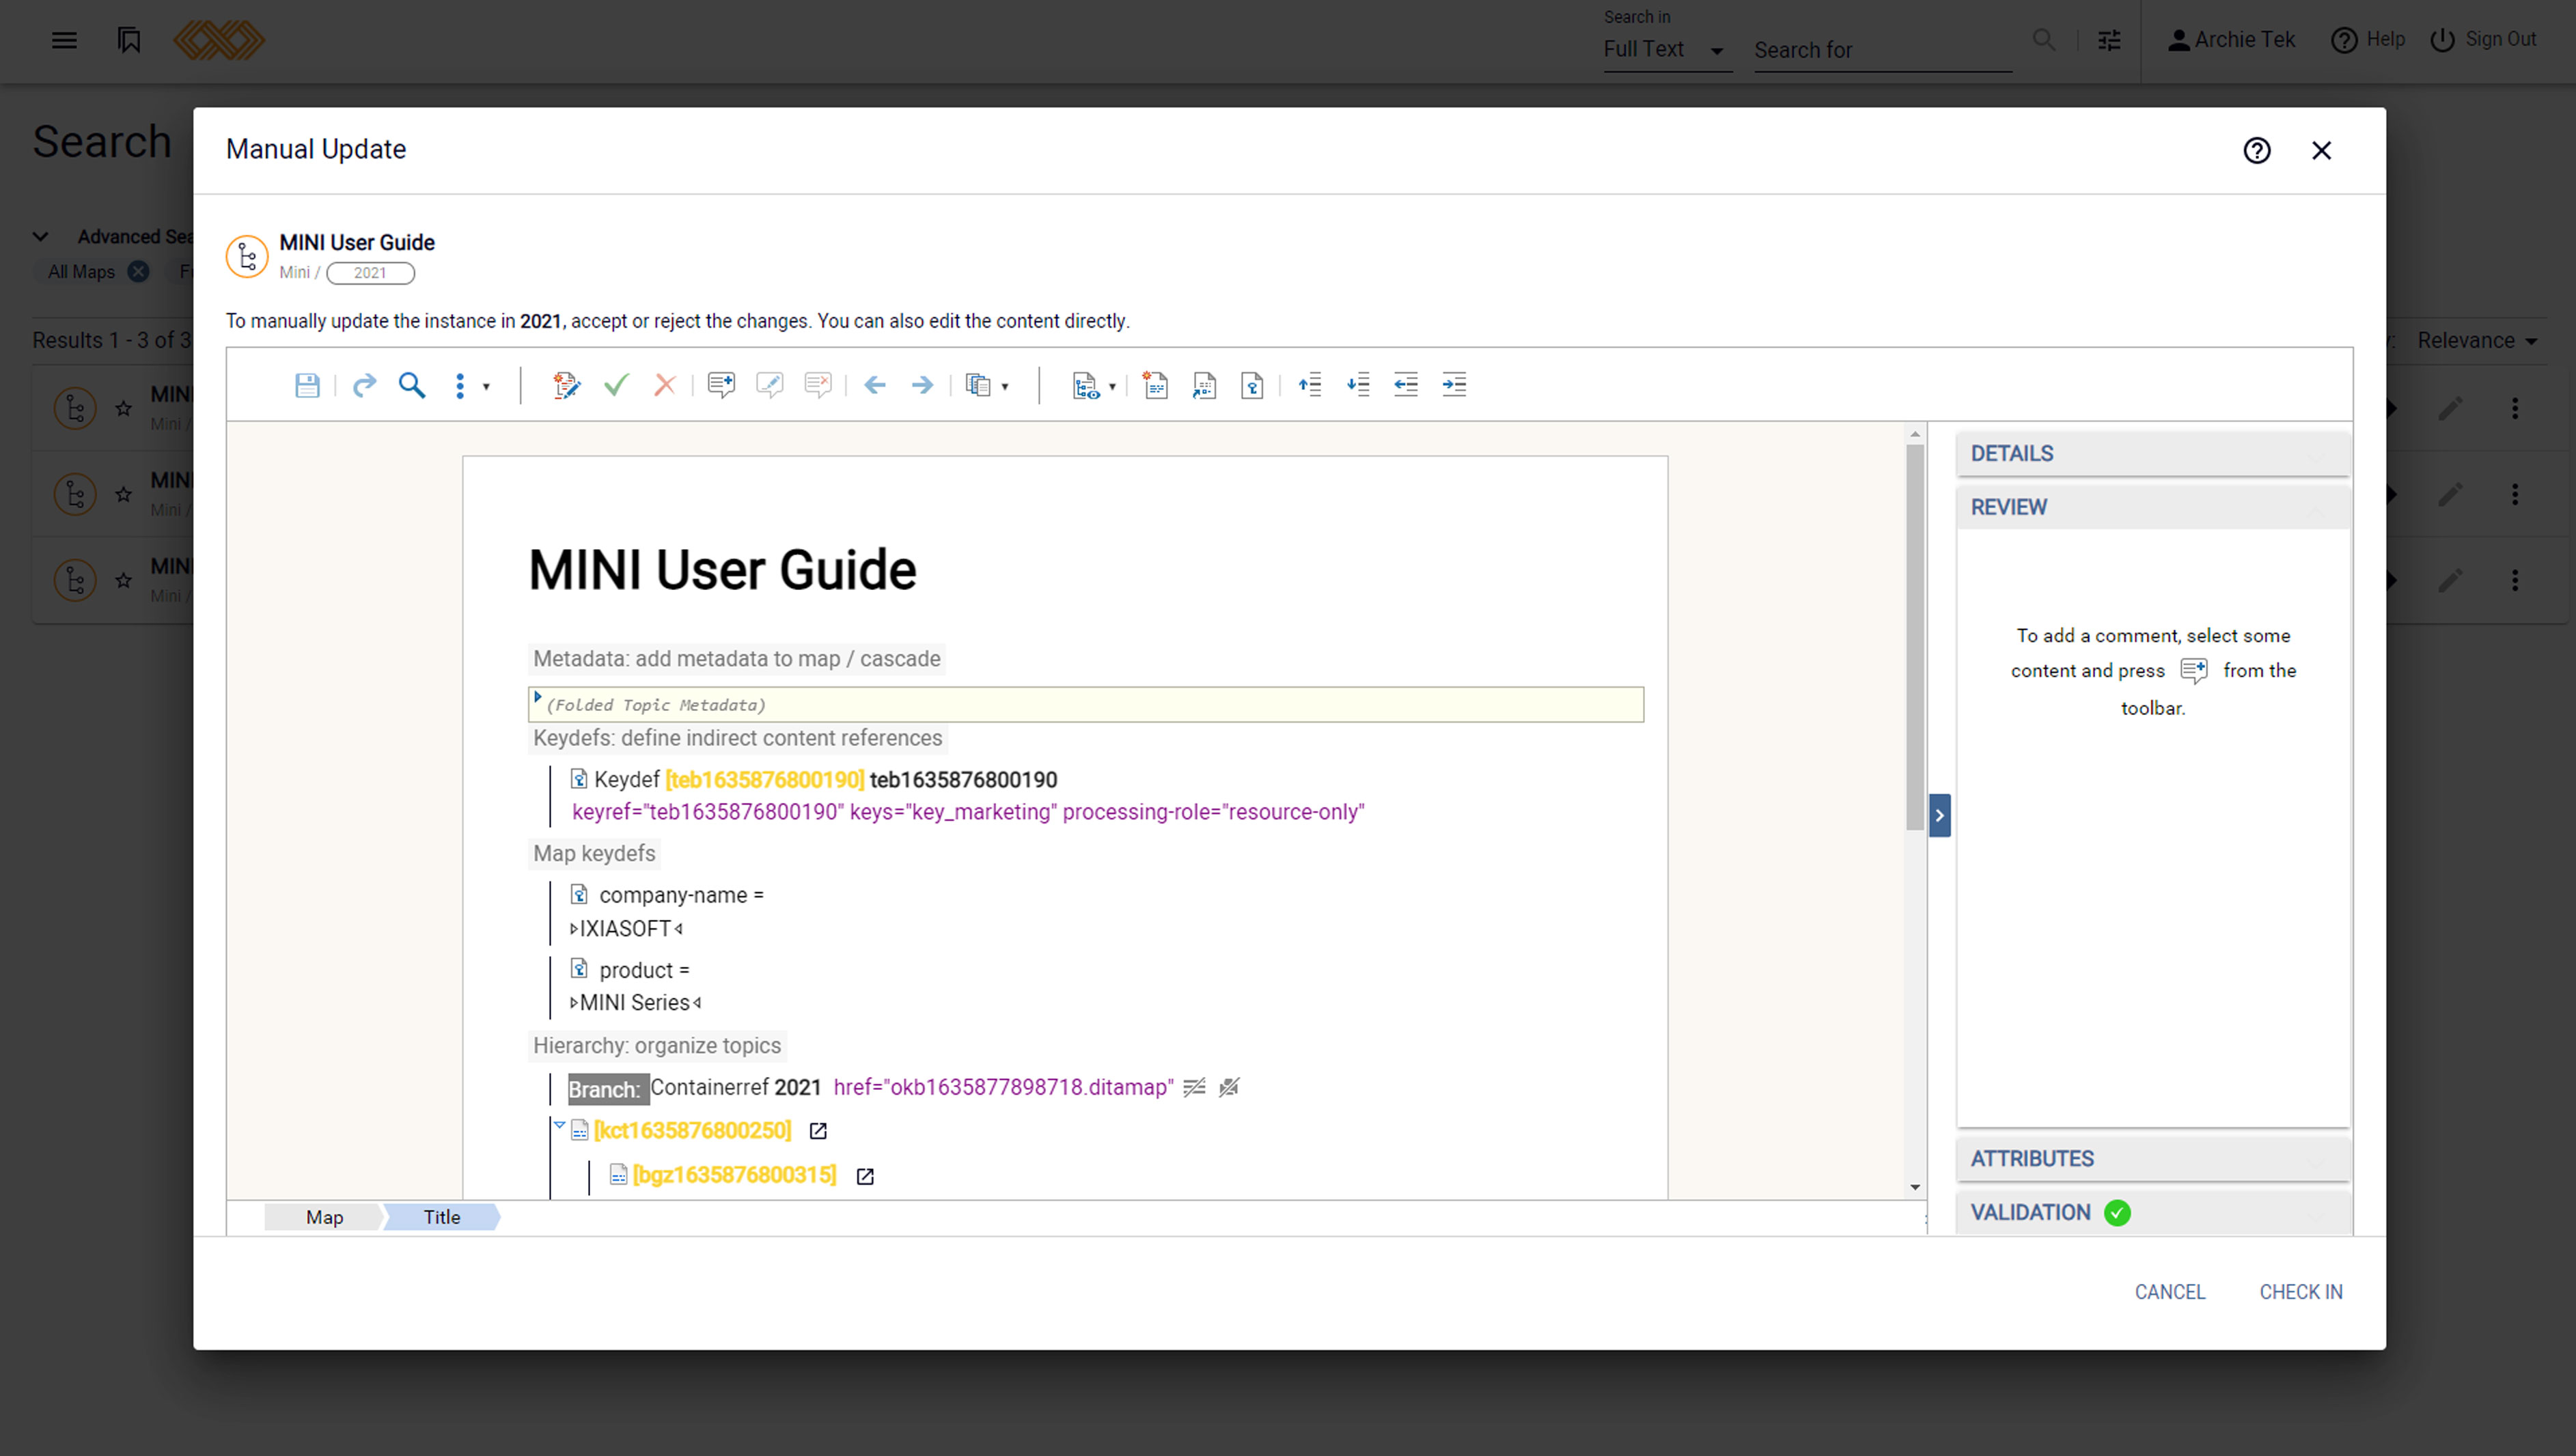The image size is (2576, 1456).
Task: Expand the VALIDATION panel
Action: 2152,1213
